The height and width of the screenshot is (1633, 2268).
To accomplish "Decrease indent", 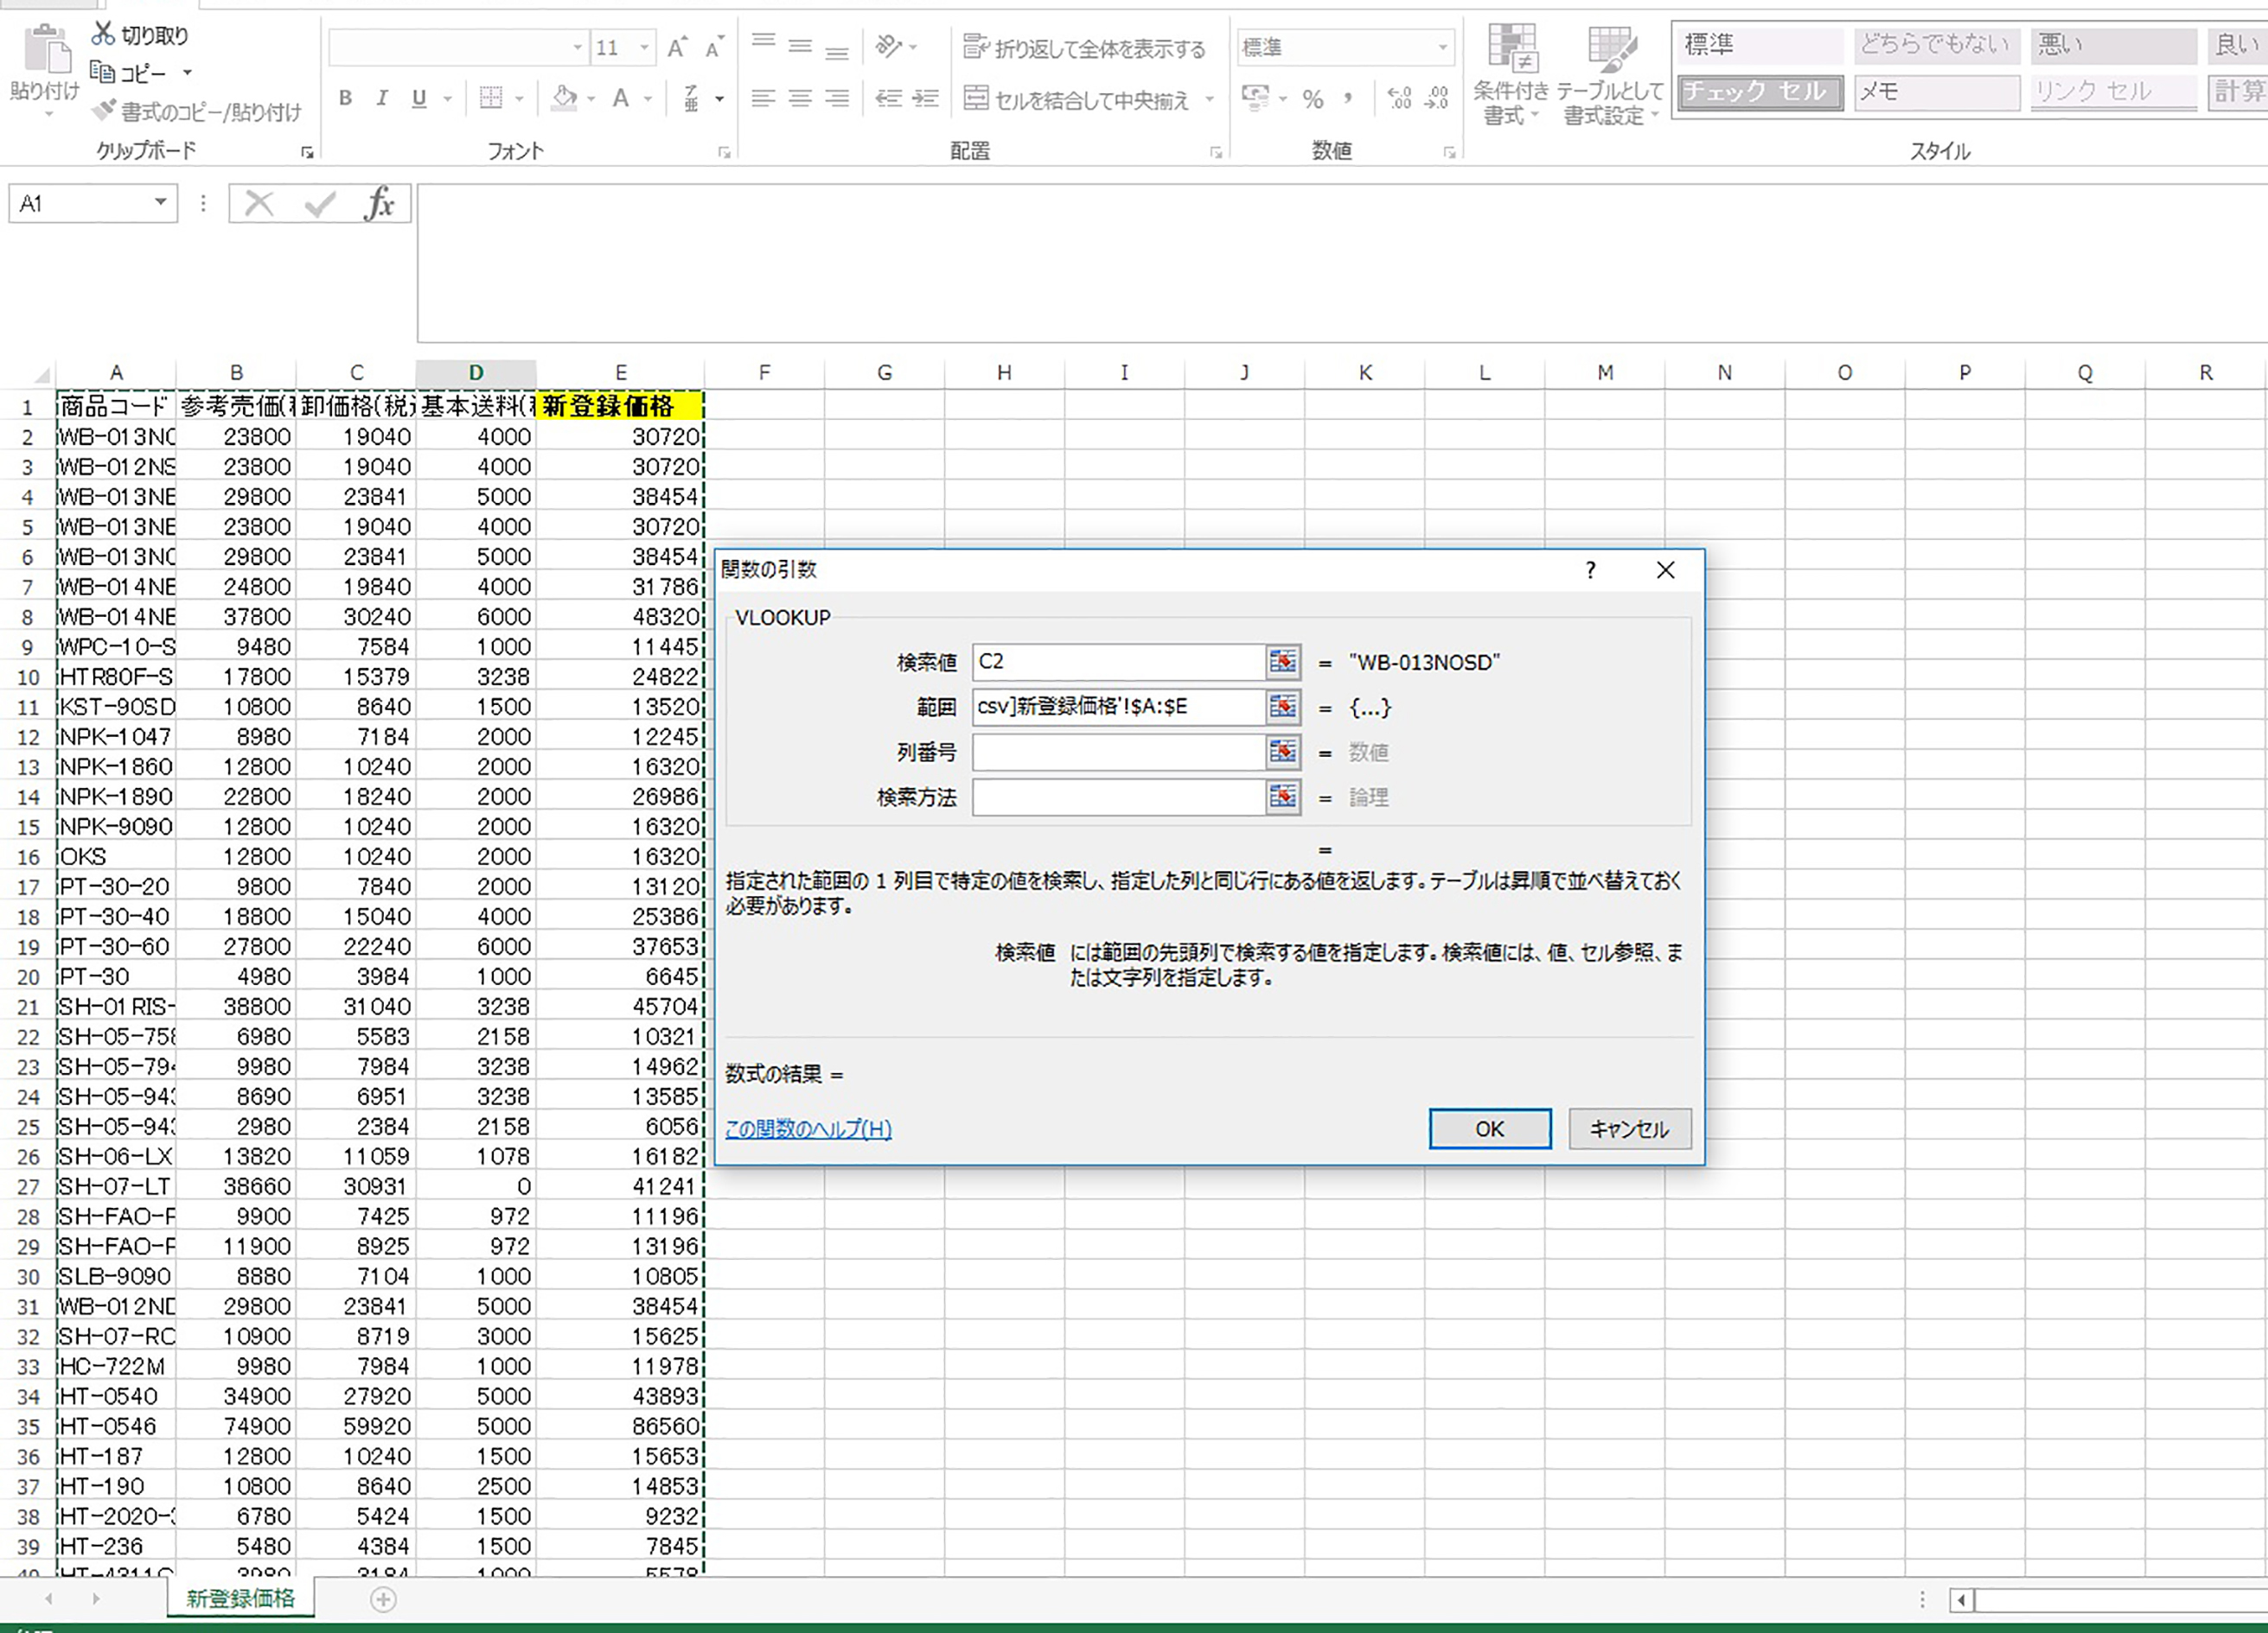I will tap(888, 98).
